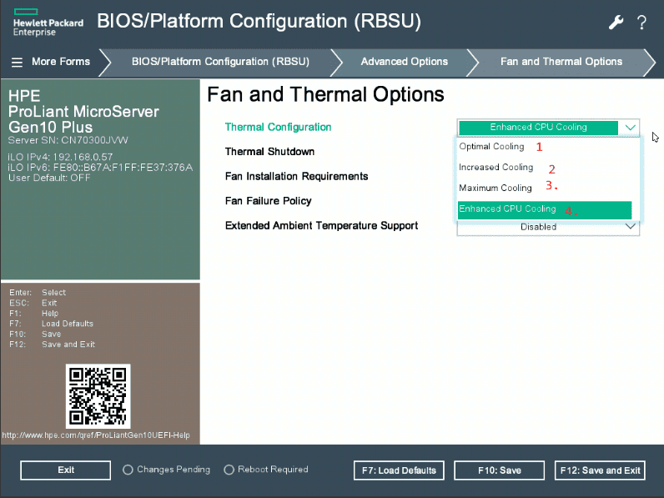Toggle the Reboot Required radio indicator

pyautogui.click(x=229, y=470)
